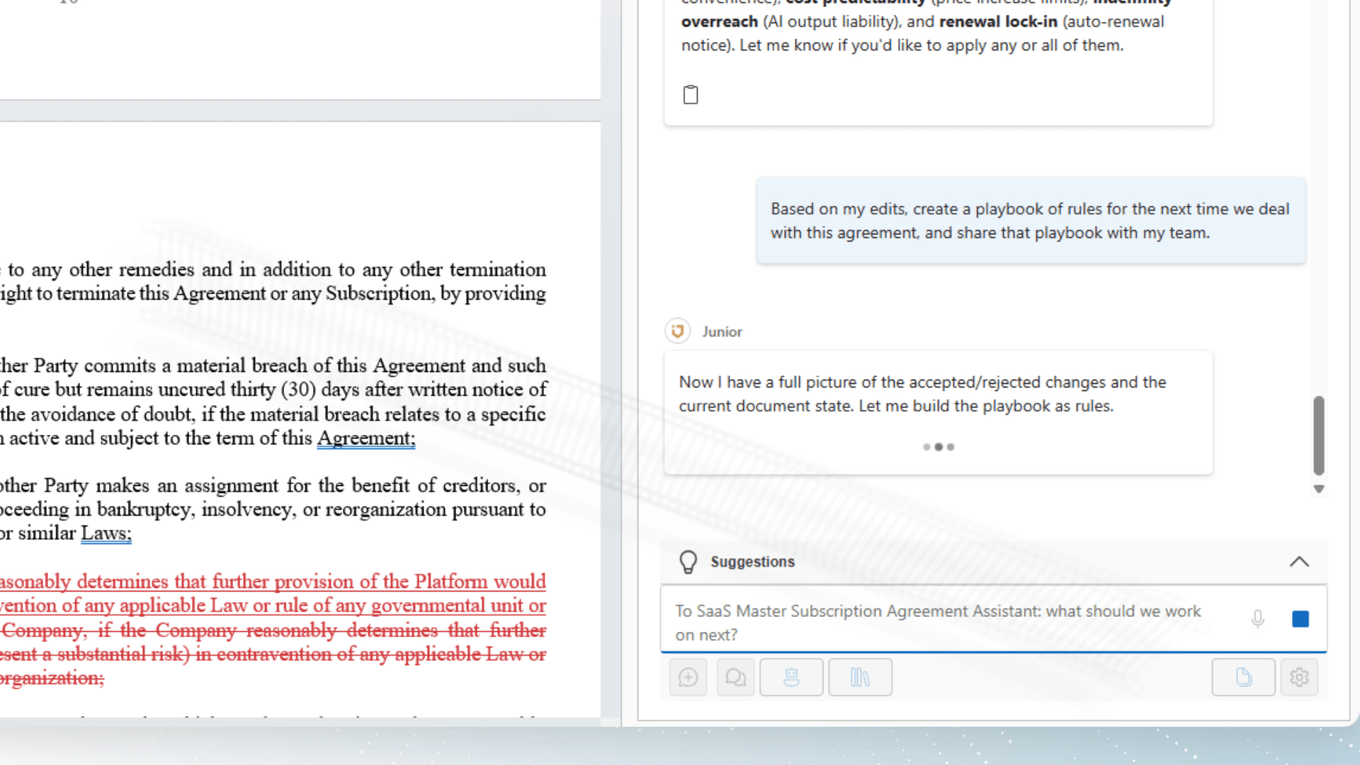Click the Suggestions lightbulb icon

[x=688, y=562]
